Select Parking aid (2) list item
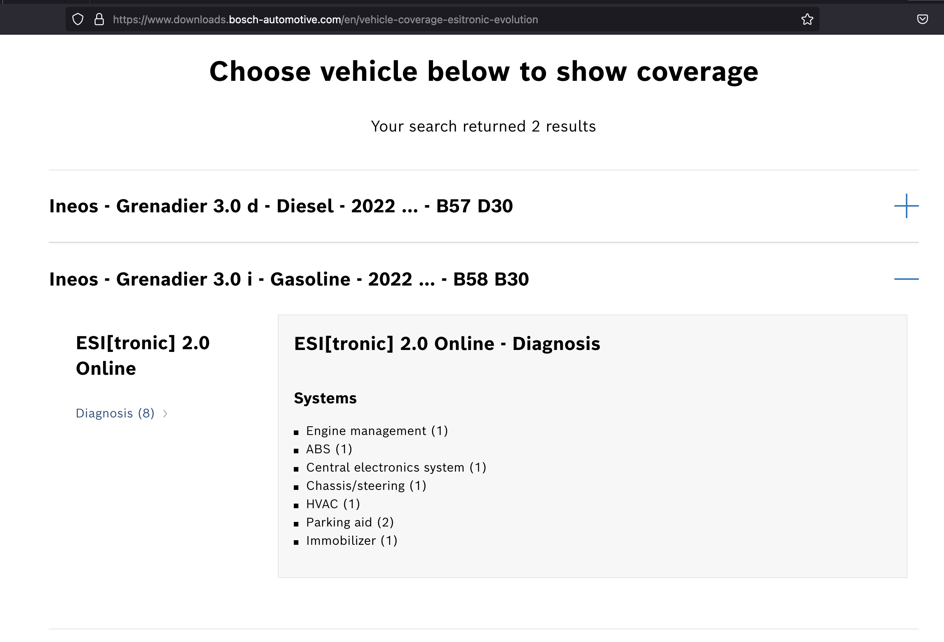 (350, 522)
